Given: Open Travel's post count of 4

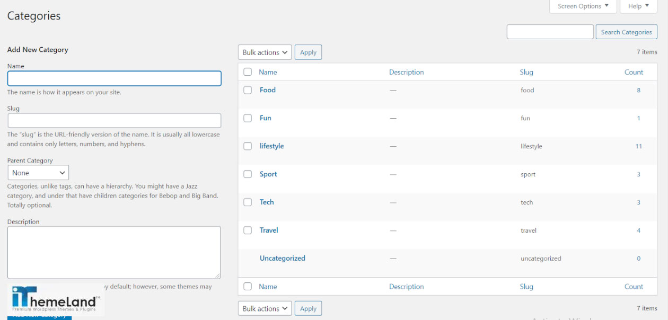Looking at the screenshot, I should point(638,230).
